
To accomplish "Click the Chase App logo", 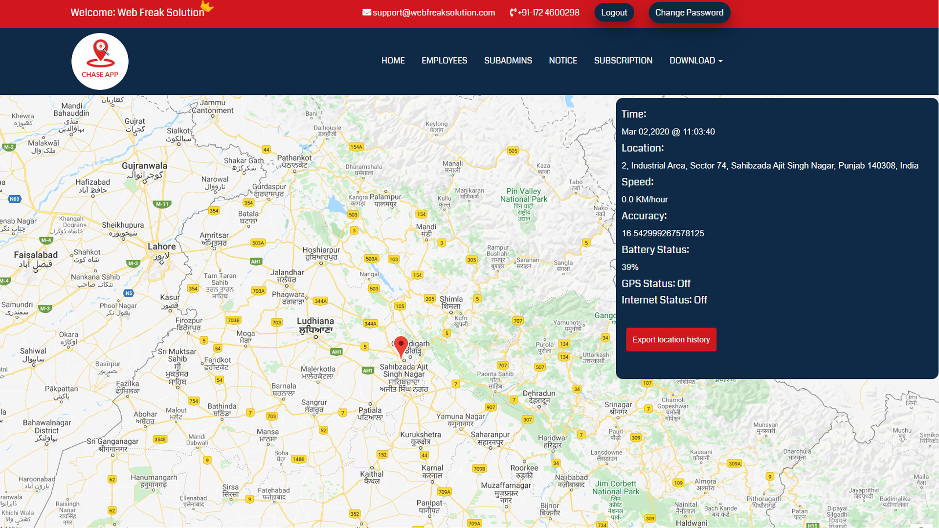I will click(100, 61).
